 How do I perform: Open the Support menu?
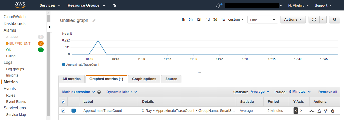coord(323,5)
